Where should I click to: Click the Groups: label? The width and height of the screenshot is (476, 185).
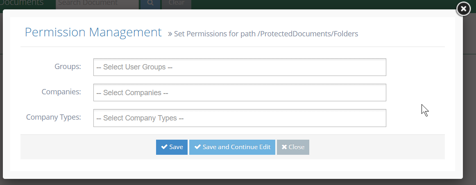[68, 67]
